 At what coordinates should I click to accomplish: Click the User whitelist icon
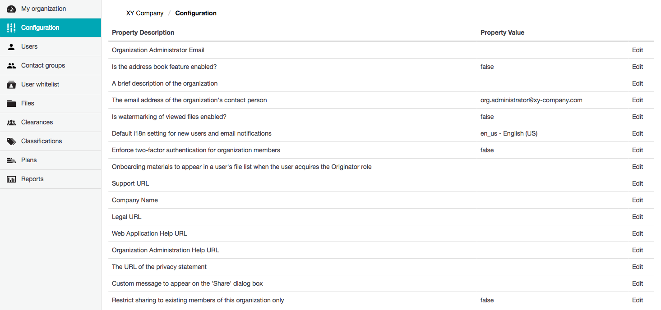point(11,84)
